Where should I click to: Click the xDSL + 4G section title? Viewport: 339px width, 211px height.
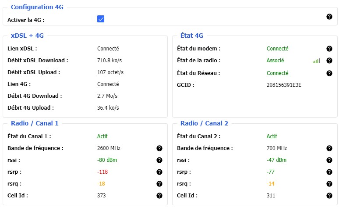(27, 36)
